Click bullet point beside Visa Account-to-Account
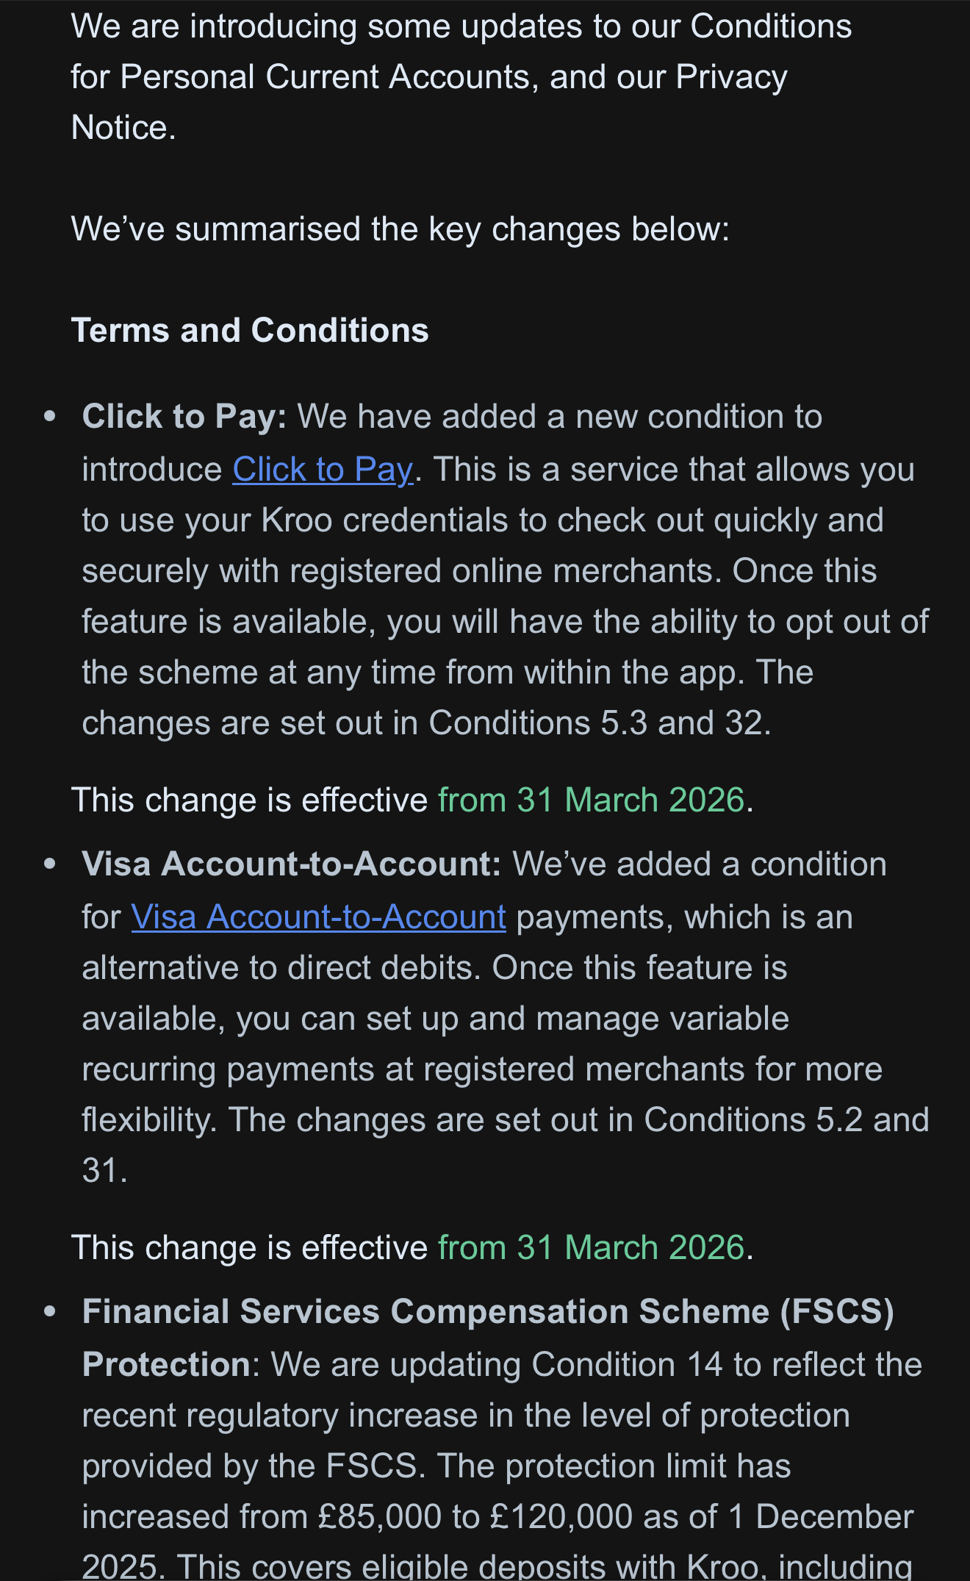Image resolution: width=970 pixels, height=1581 pixels. pos(50,864)
